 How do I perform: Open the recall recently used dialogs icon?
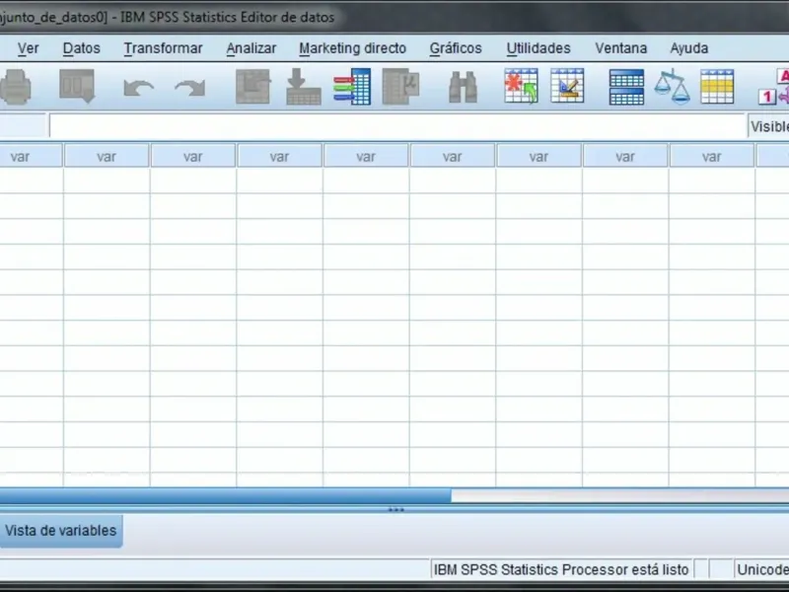click(77, 87)
